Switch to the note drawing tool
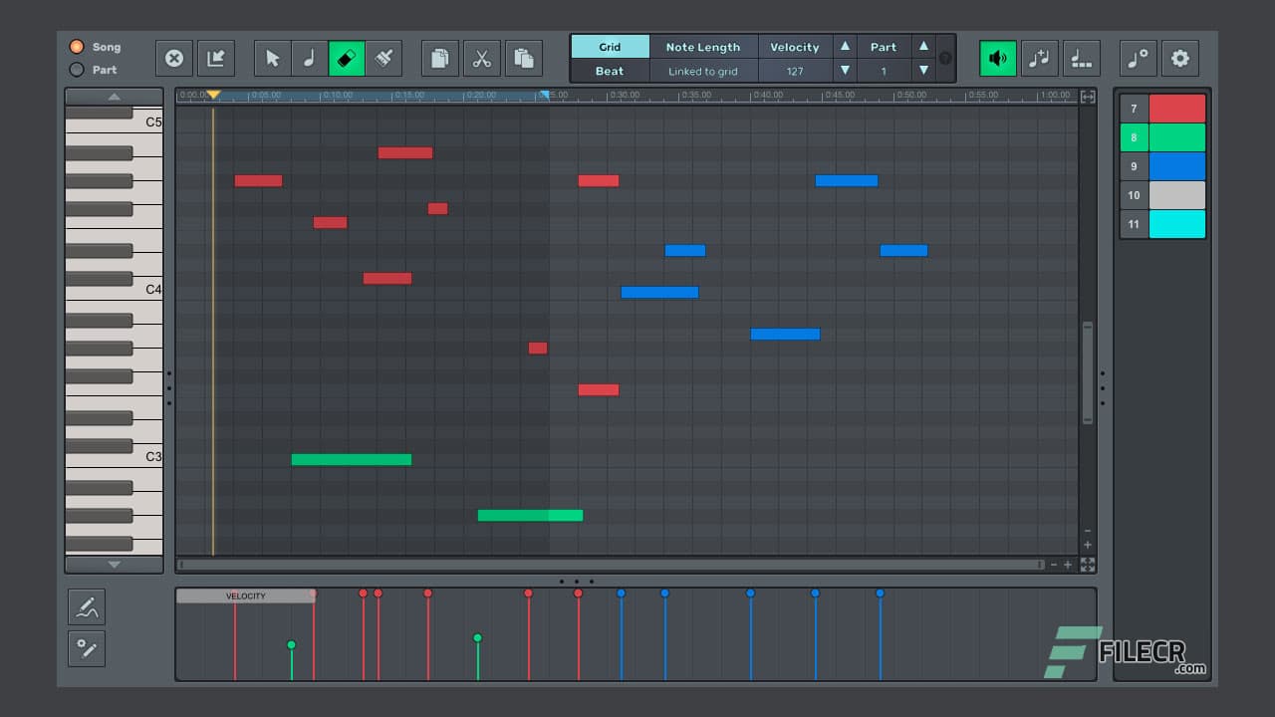 [x=310, y=58]
